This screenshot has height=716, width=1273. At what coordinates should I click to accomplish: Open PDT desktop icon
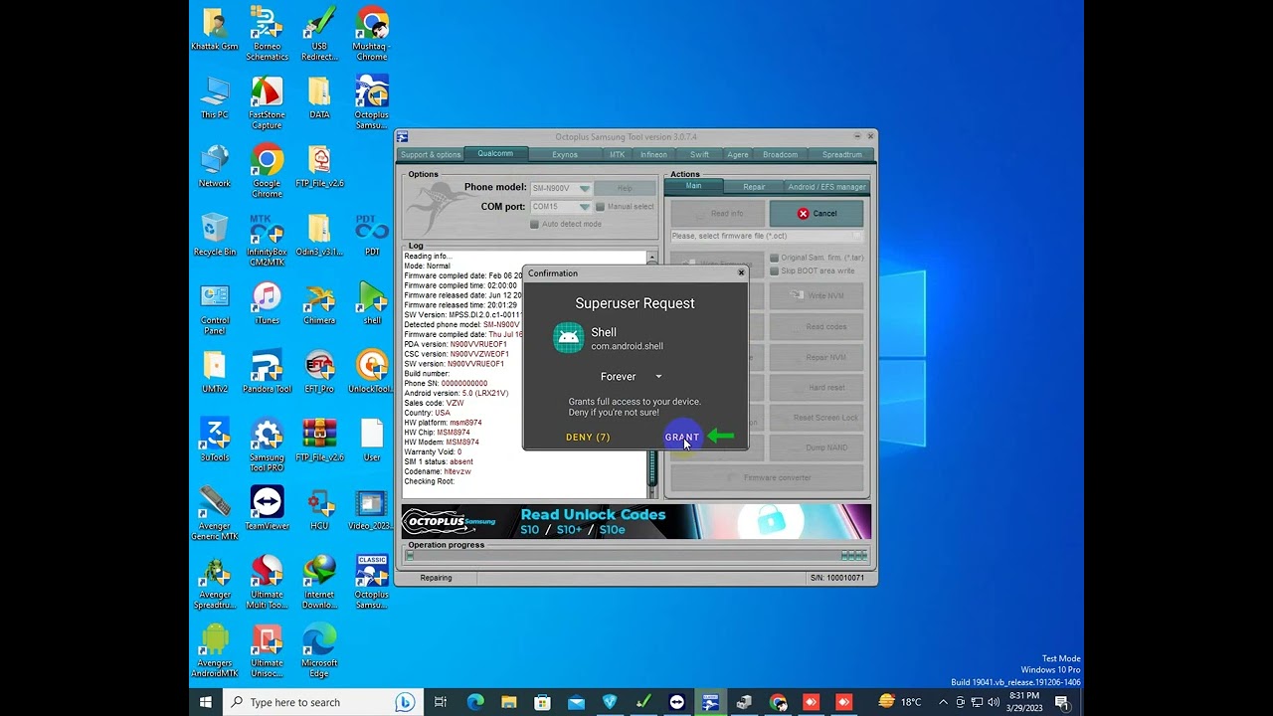coord(371,235)
